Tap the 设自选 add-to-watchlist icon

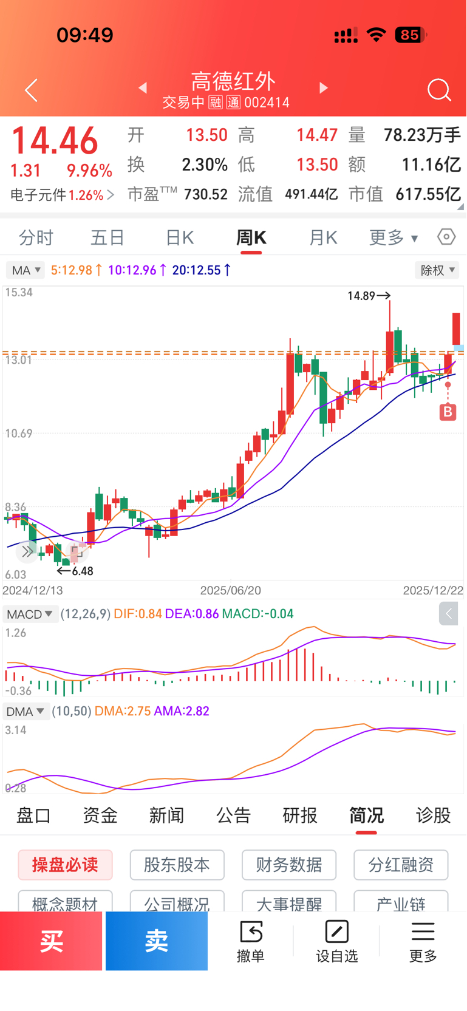click(336, 931)
